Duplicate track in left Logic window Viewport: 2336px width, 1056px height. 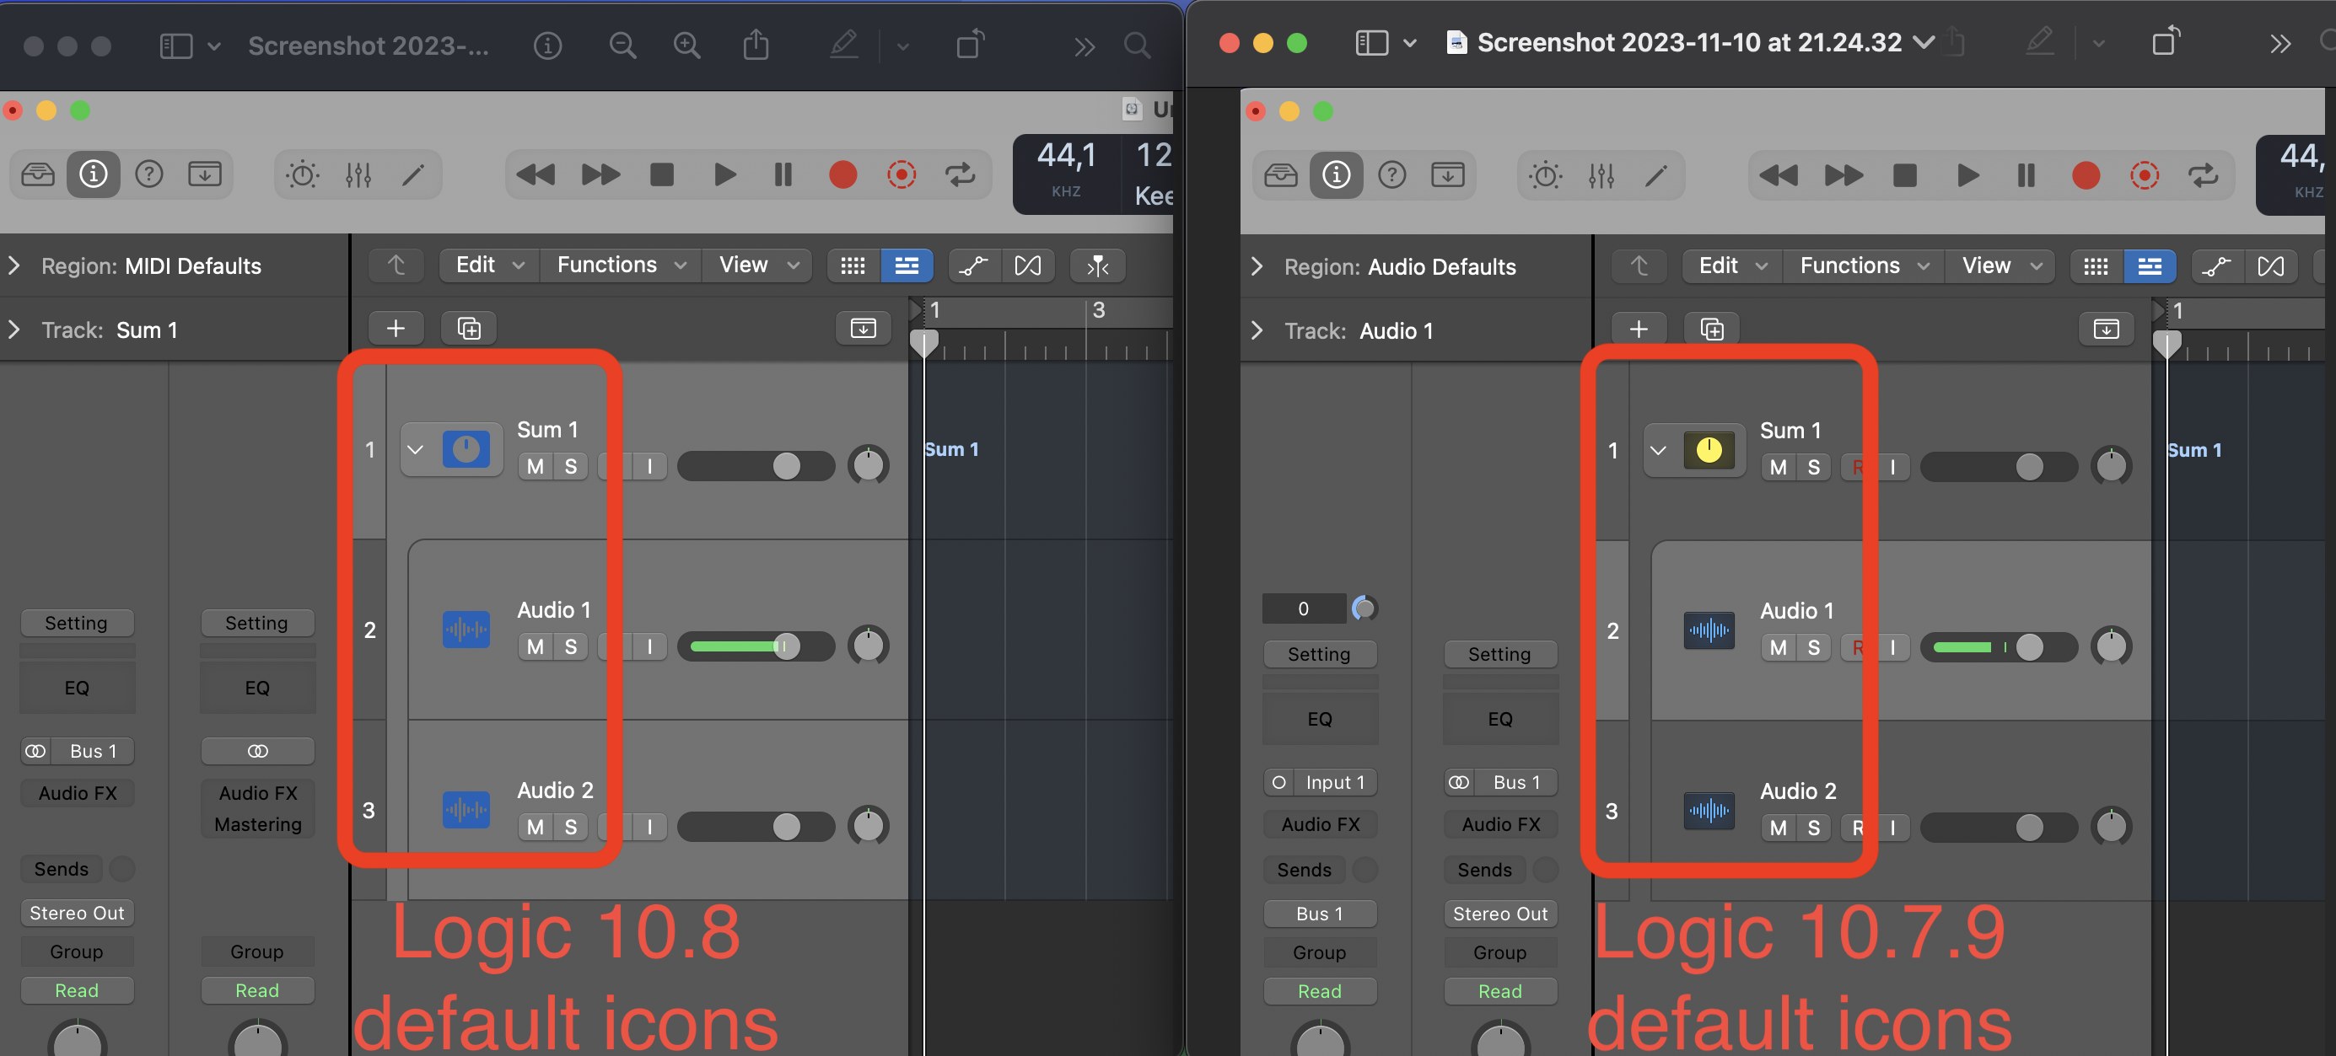pyautogui.click(x=469, y=328)
